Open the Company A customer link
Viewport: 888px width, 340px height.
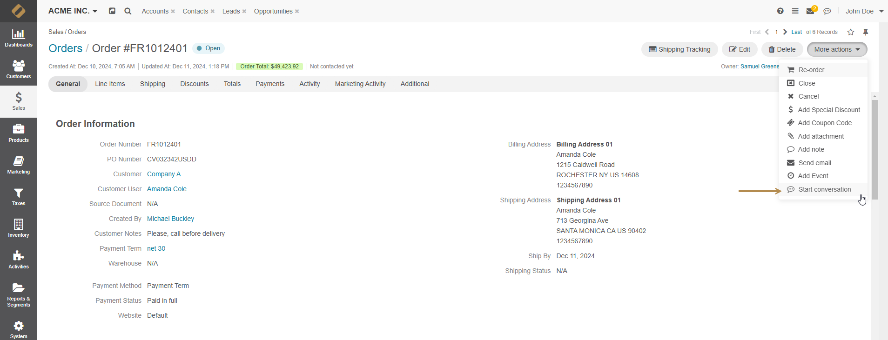point(164,174)
